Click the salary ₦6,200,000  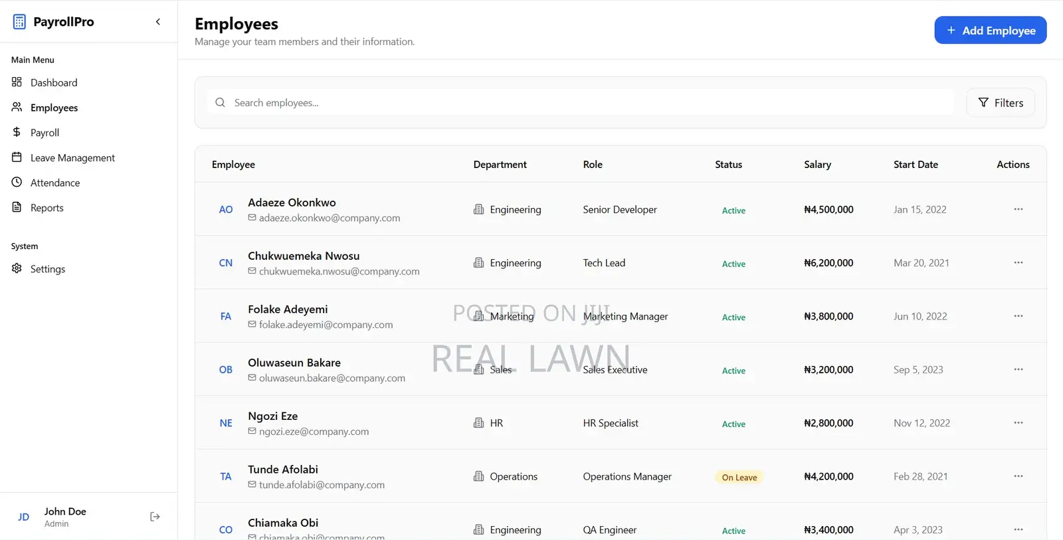[x=828, y=263]
